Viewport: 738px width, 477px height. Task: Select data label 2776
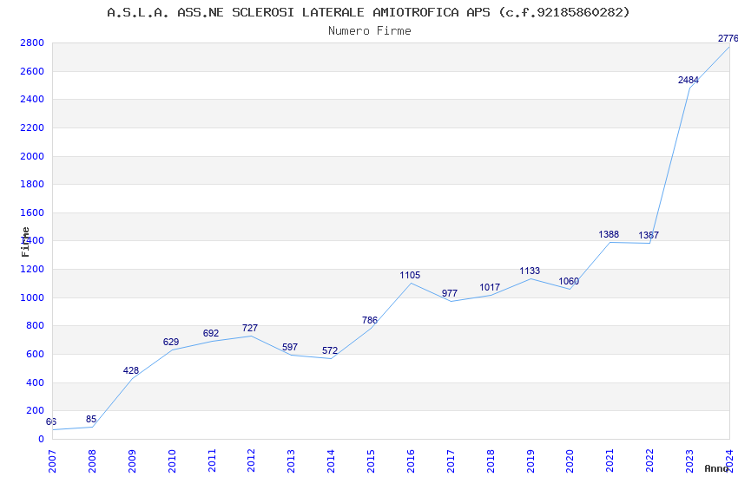(728, 38)
